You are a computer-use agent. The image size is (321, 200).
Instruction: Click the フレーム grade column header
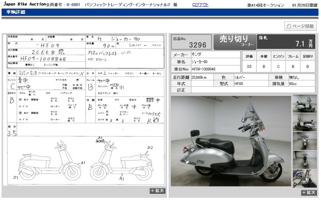coord(293,57)
